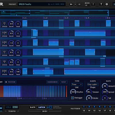Click the RESET button
The width and height of the screenshot is (115, 115).
[64, 82]
